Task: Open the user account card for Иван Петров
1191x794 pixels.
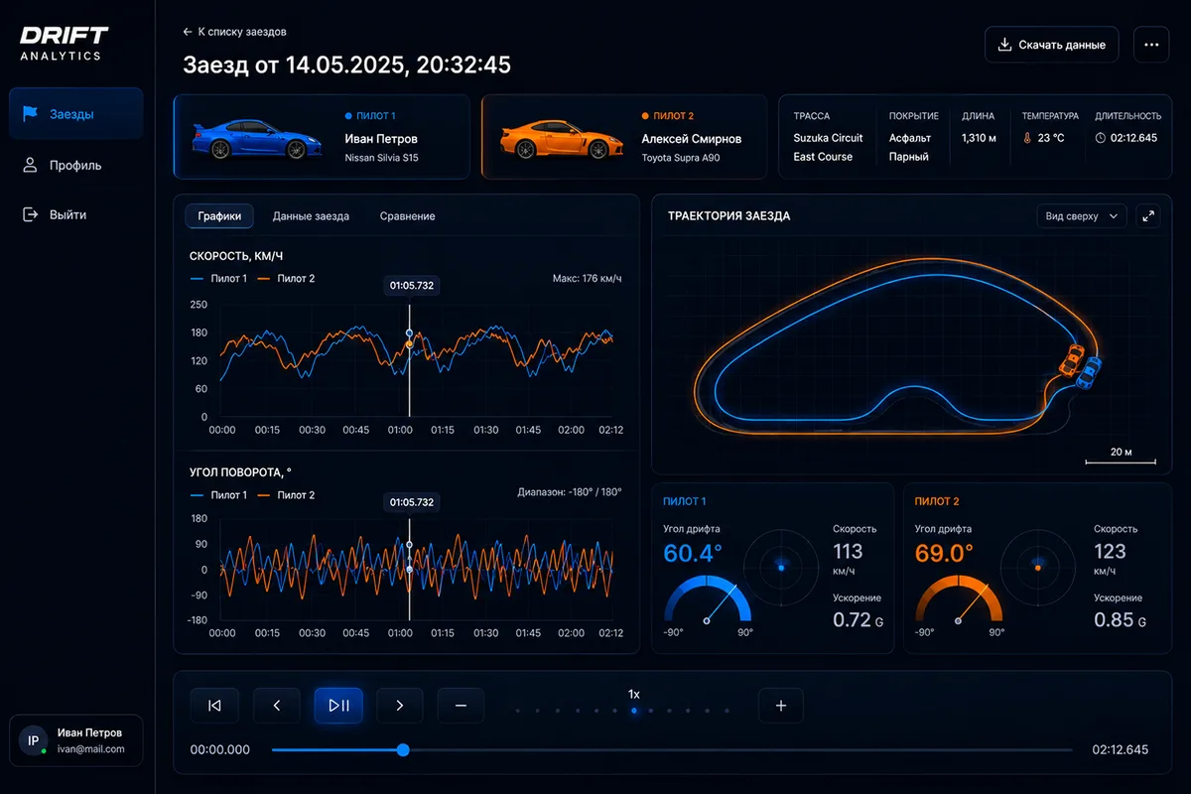Action: pyautogui.click(x=76, y=740)
